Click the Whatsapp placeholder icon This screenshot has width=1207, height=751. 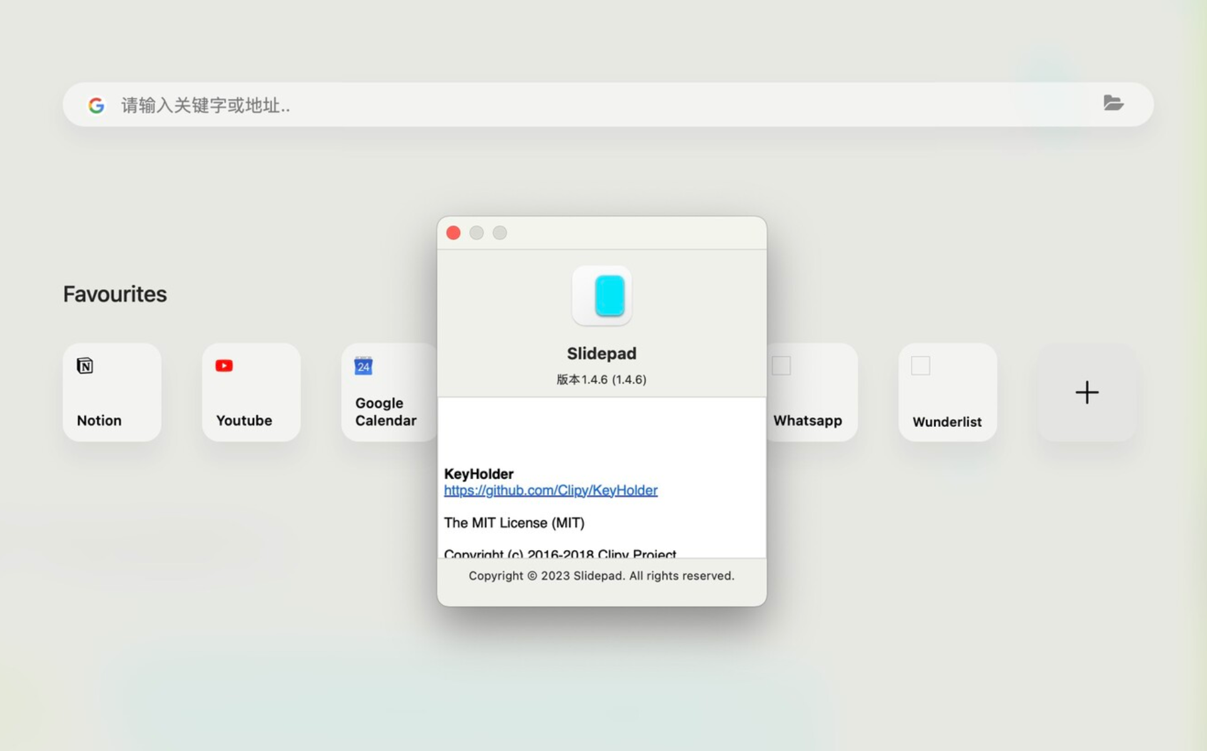pos(782,365)
